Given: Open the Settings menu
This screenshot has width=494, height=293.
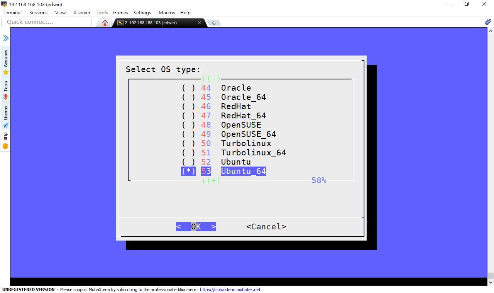Looking at the screenshot, I should tap(142, 13).
